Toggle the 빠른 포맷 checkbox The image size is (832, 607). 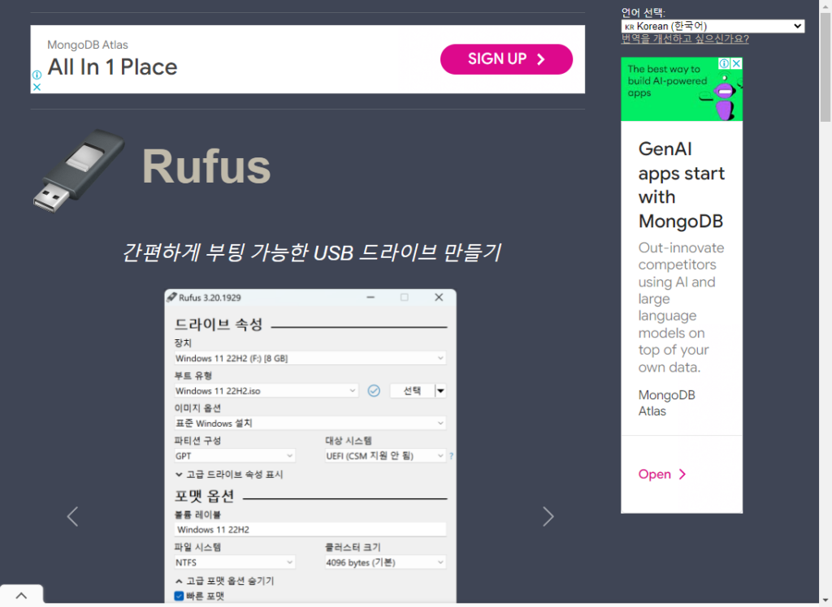pyautogui.click(x=180, y=596)
